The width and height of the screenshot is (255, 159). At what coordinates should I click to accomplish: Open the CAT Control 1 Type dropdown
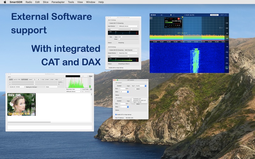139,86
